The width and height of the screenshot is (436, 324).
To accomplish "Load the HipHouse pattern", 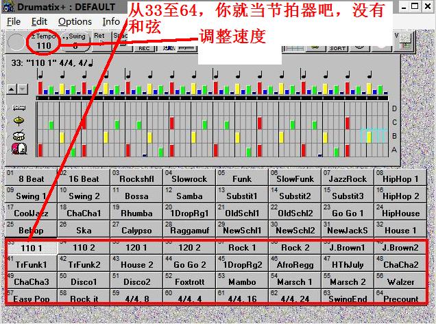I will (x=400, y=211).
